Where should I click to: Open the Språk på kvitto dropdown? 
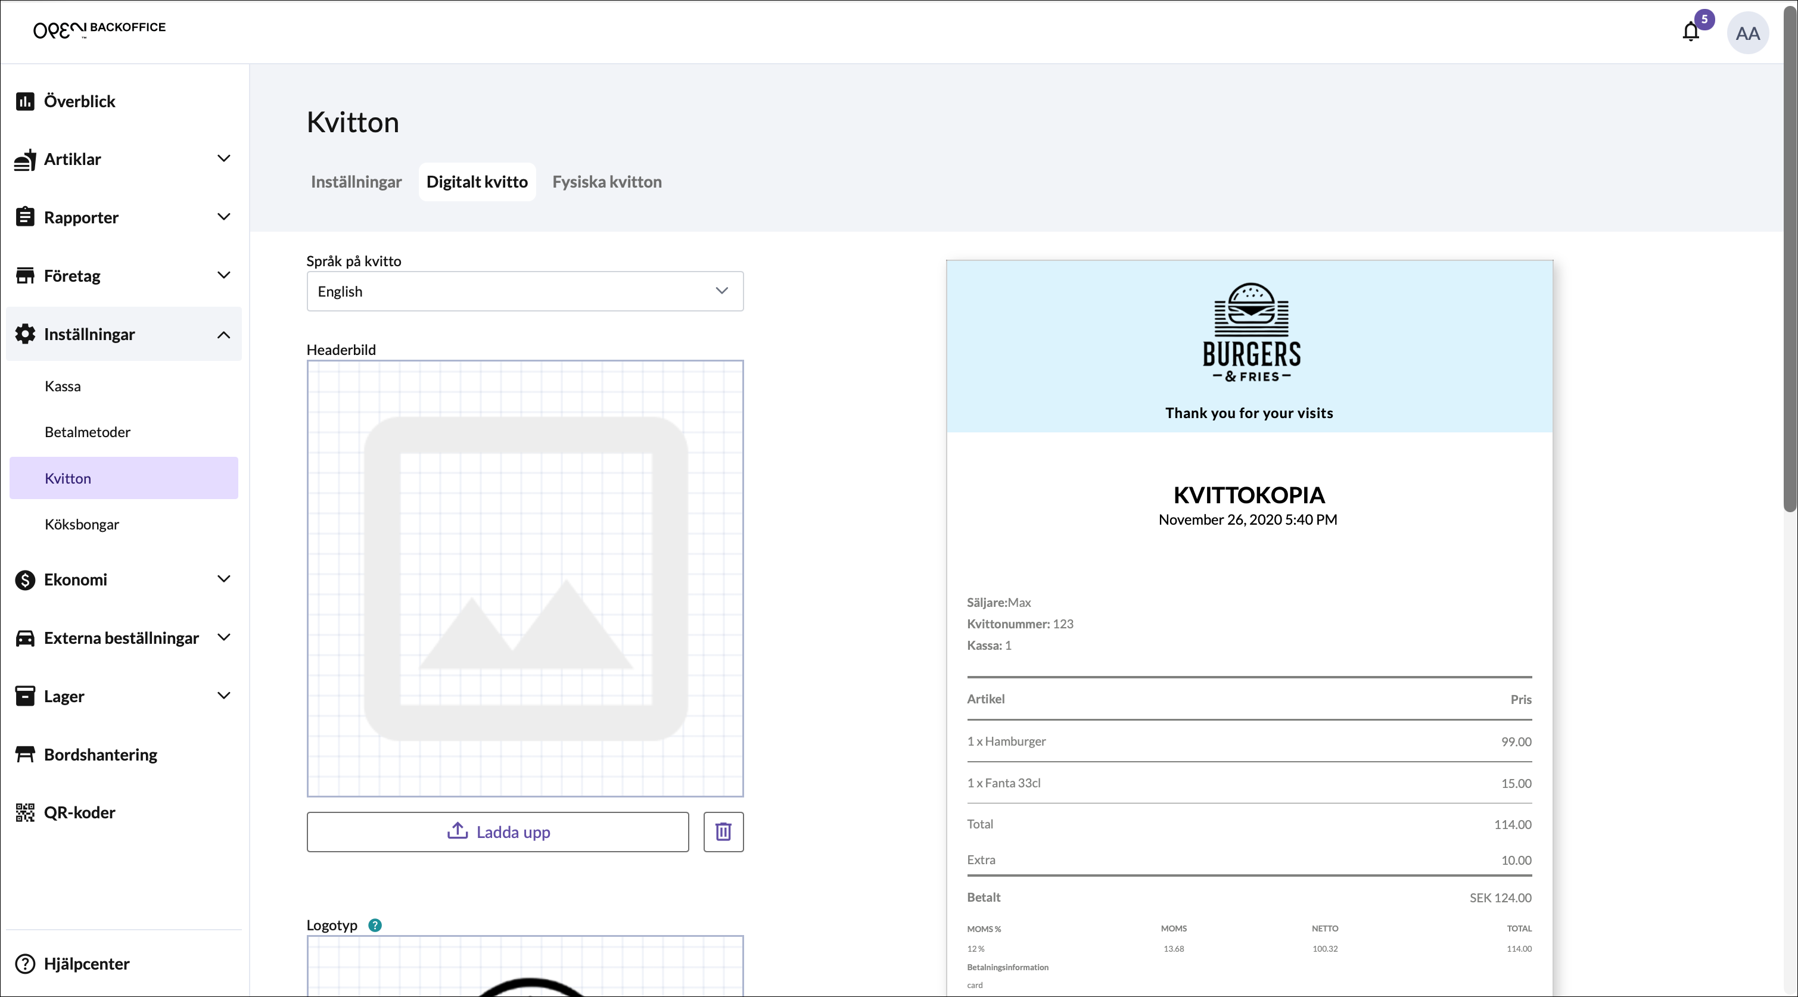click(524, 291)
